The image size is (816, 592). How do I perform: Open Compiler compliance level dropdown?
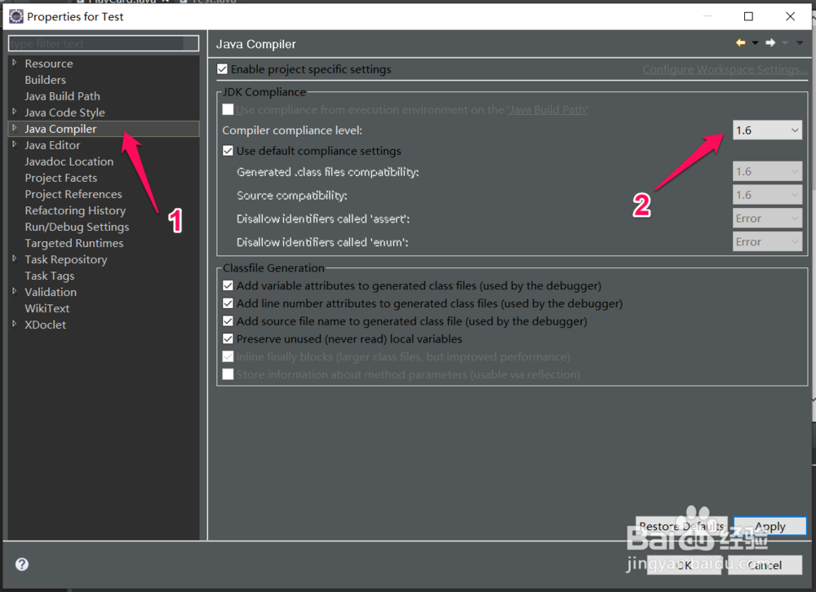(x=767, y=130)
